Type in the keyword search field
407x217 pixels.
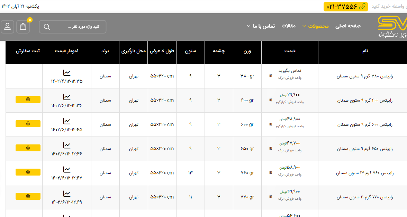(78, 27)
